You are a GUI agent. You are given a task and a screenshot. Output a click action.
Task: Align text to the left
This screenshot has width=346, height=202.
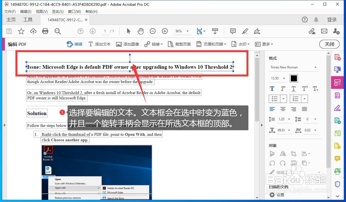click(272, 109)
